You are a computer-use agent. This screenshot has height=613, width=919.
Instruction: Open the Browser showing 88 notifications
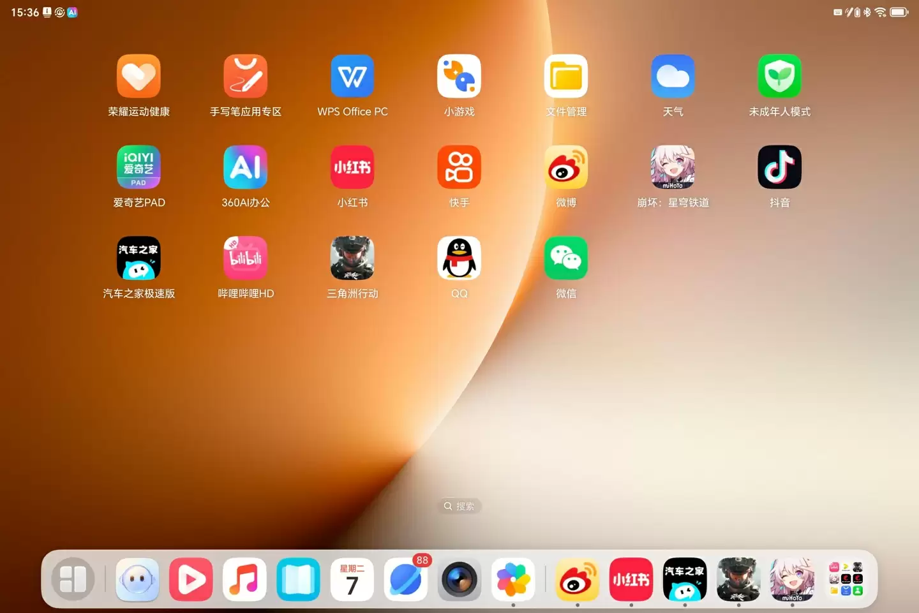405,579
